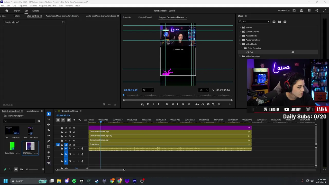This screenshot has height=185, width=329.
Task: Open the 1/2 playback resolution dropdown
Action: tap(204, 90)
